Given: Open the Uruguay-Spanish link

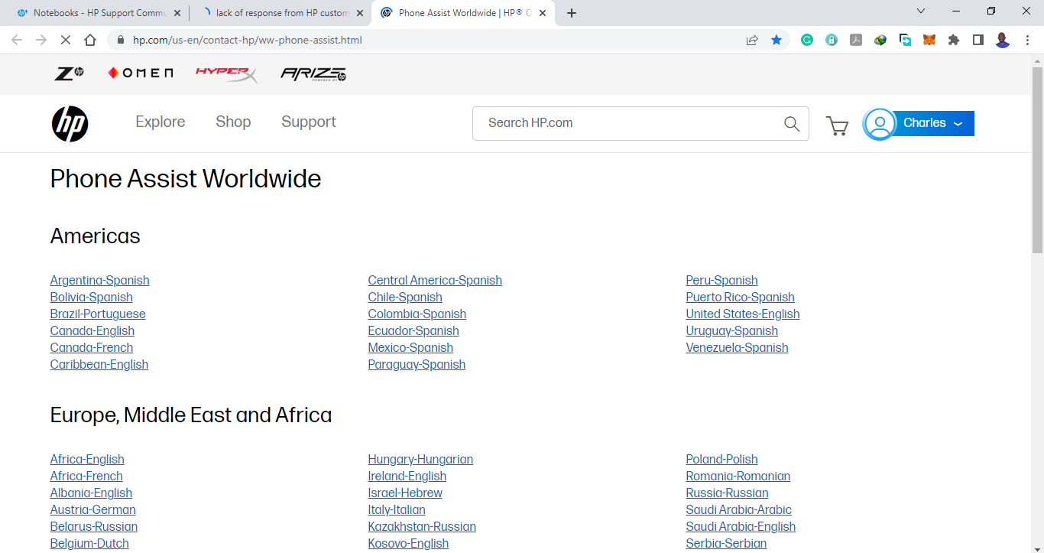Looking at the screenshot, I should [732, 331].
